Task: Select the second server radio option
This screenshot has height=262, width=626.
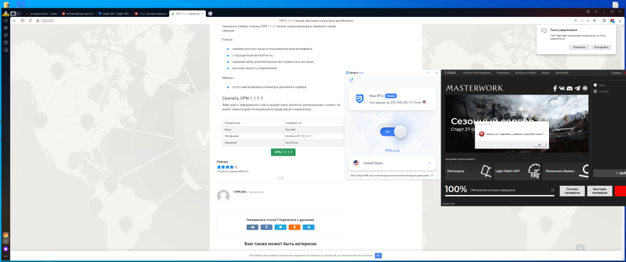Action: [x=595, y=91]
